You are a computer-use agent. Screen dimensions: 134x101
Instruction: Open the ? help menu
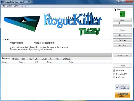click(x=25, y=6)
